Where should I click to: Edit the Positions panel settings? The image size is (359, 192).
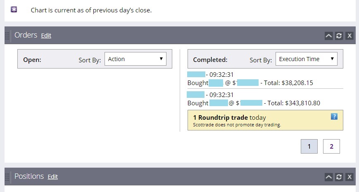(52, 177)
